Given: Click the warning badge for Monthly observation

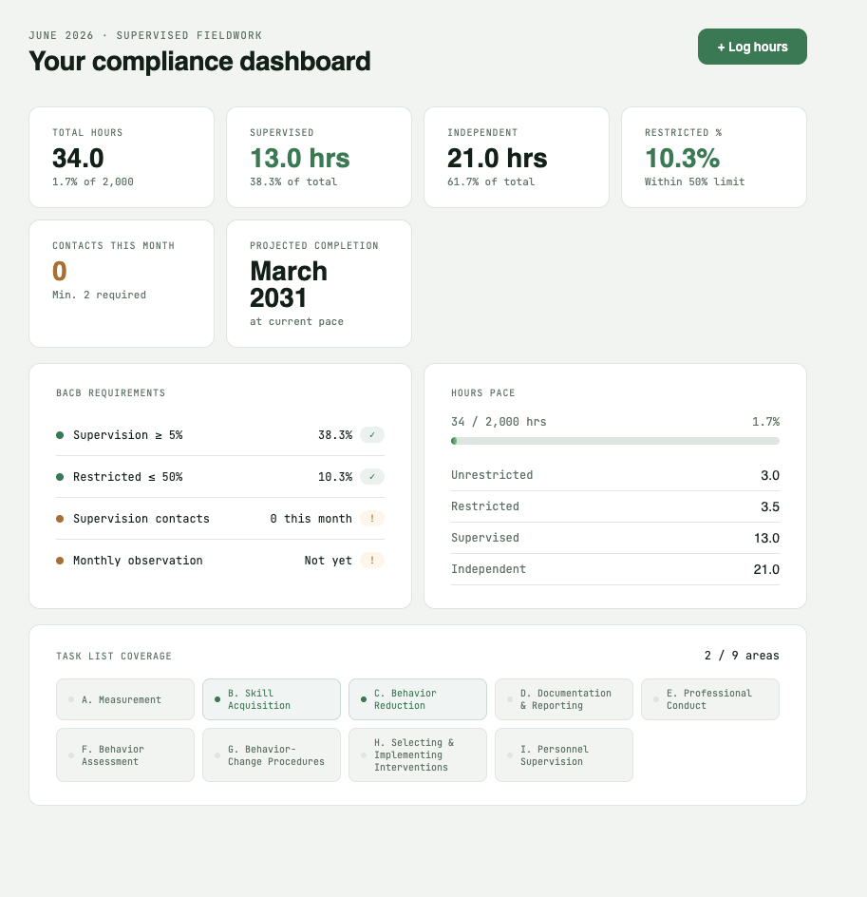Looking at the screenshot, I should tap(372, 560).
